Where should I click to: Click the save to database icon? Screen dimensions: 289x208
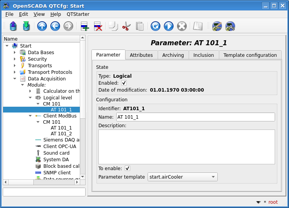click(x=26, y=26)
